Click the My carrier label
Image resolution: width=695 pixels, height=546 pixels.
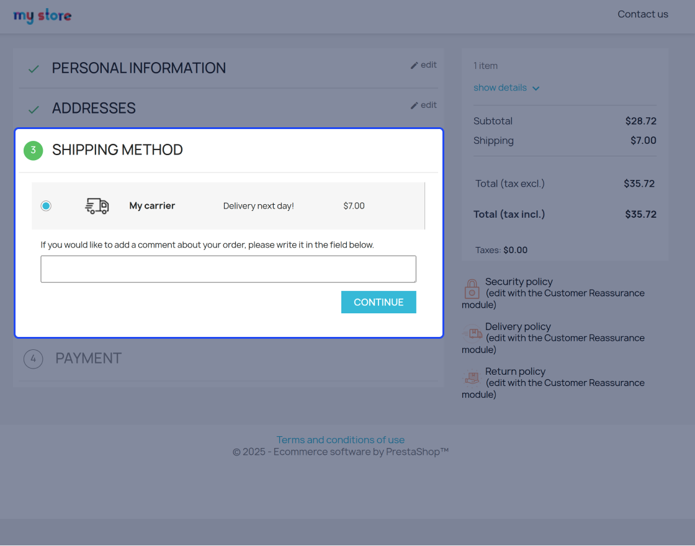point(152,205)
